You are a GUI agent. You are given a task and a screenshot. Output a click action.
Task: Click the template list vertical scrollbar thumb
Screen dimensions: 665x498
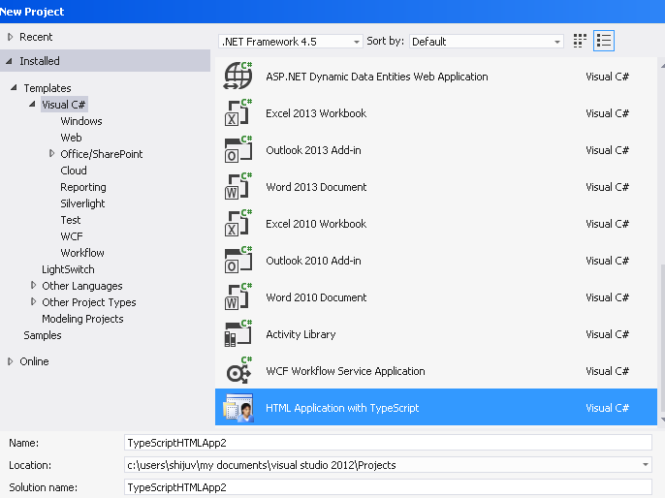(662, 338)
